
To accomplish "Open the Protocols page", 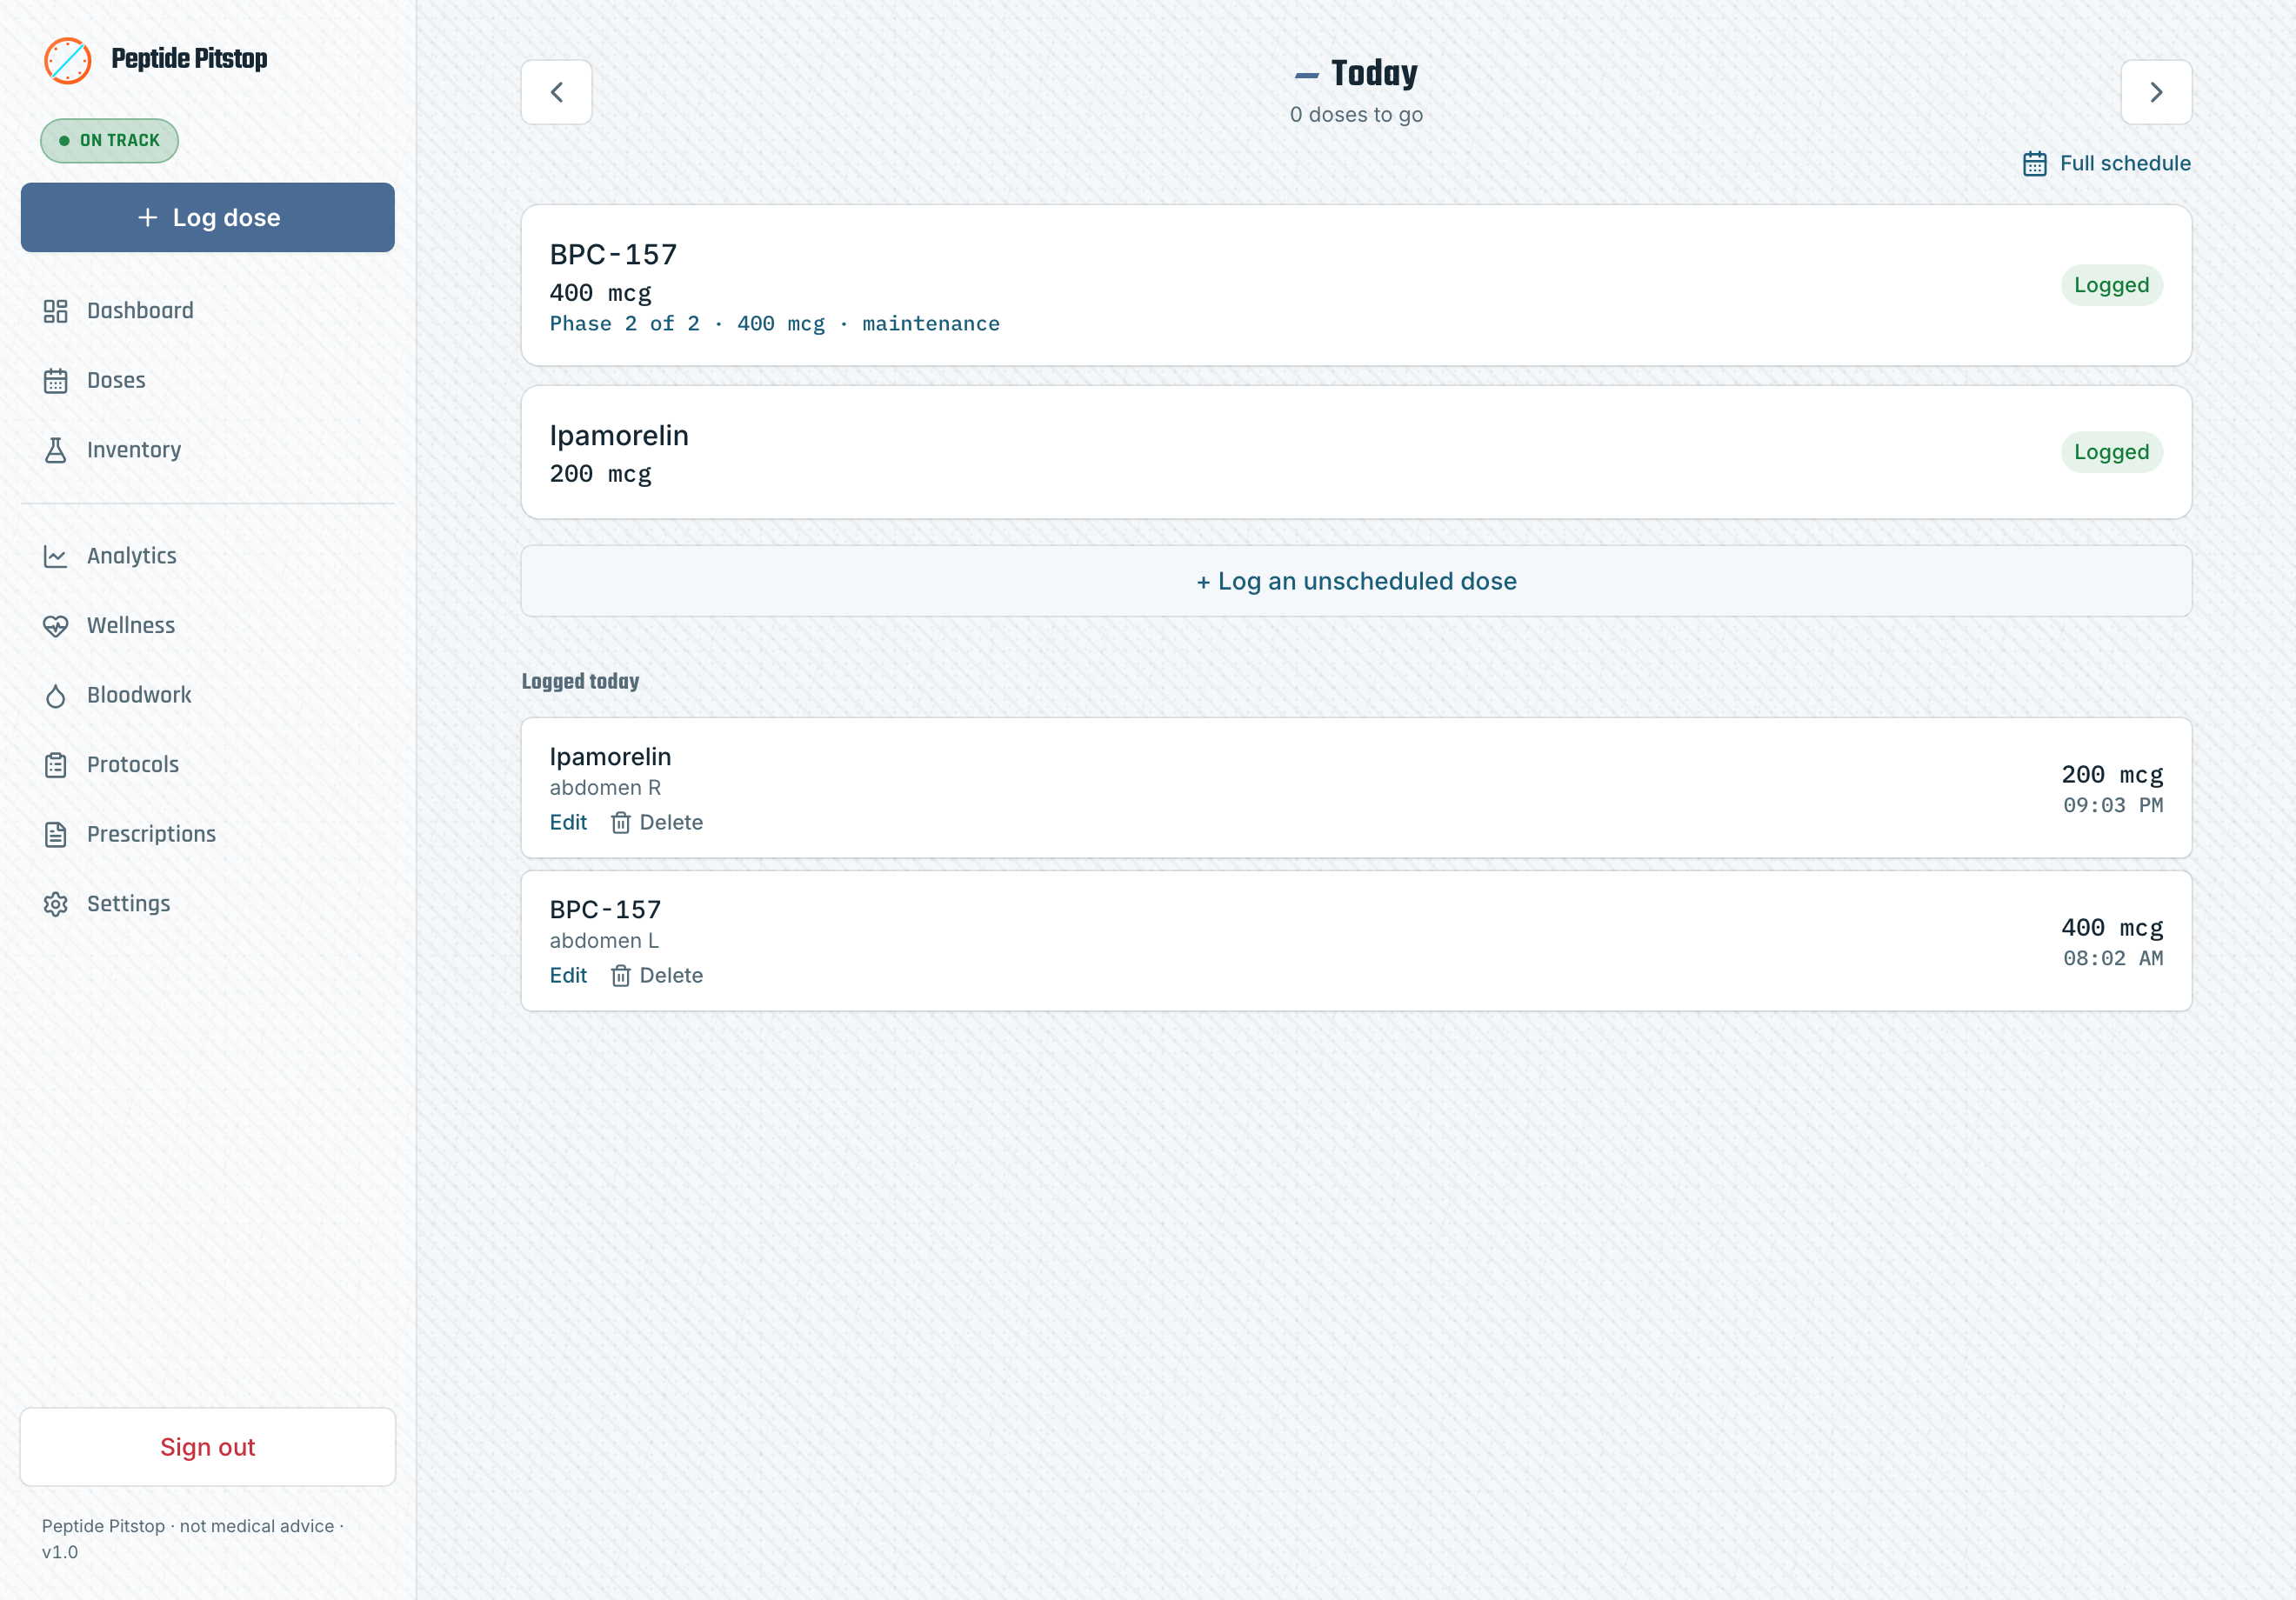I will pyautogui.click(x=207, y=765).
